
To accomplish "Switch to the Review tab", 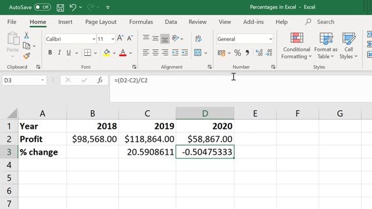I will (x=198, y=22).
